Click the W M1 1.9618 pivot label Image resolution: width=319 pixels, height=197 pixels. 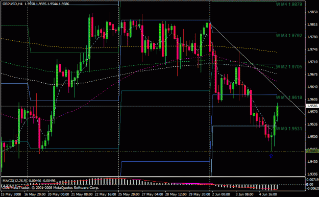pyautogui.click(x=289, y=97)
